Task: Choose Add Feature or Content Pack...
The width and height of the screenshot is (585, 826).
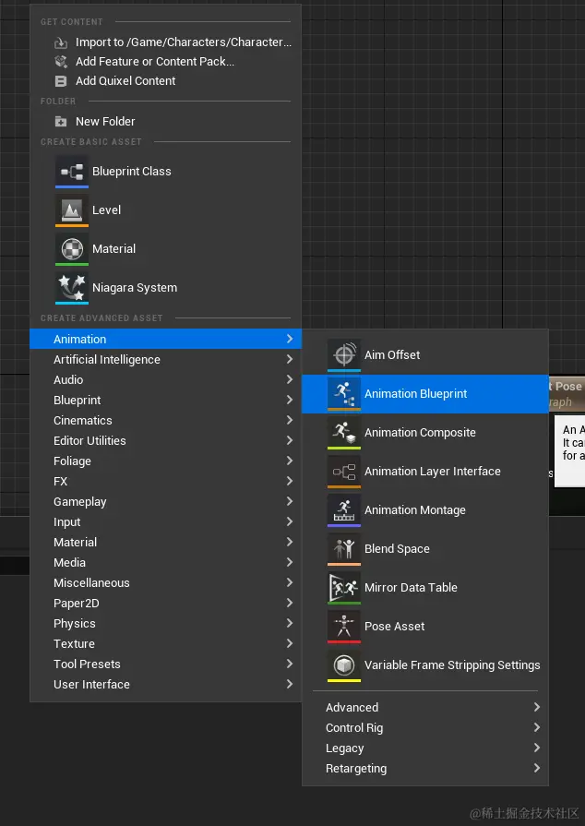Action: point(165,62)
